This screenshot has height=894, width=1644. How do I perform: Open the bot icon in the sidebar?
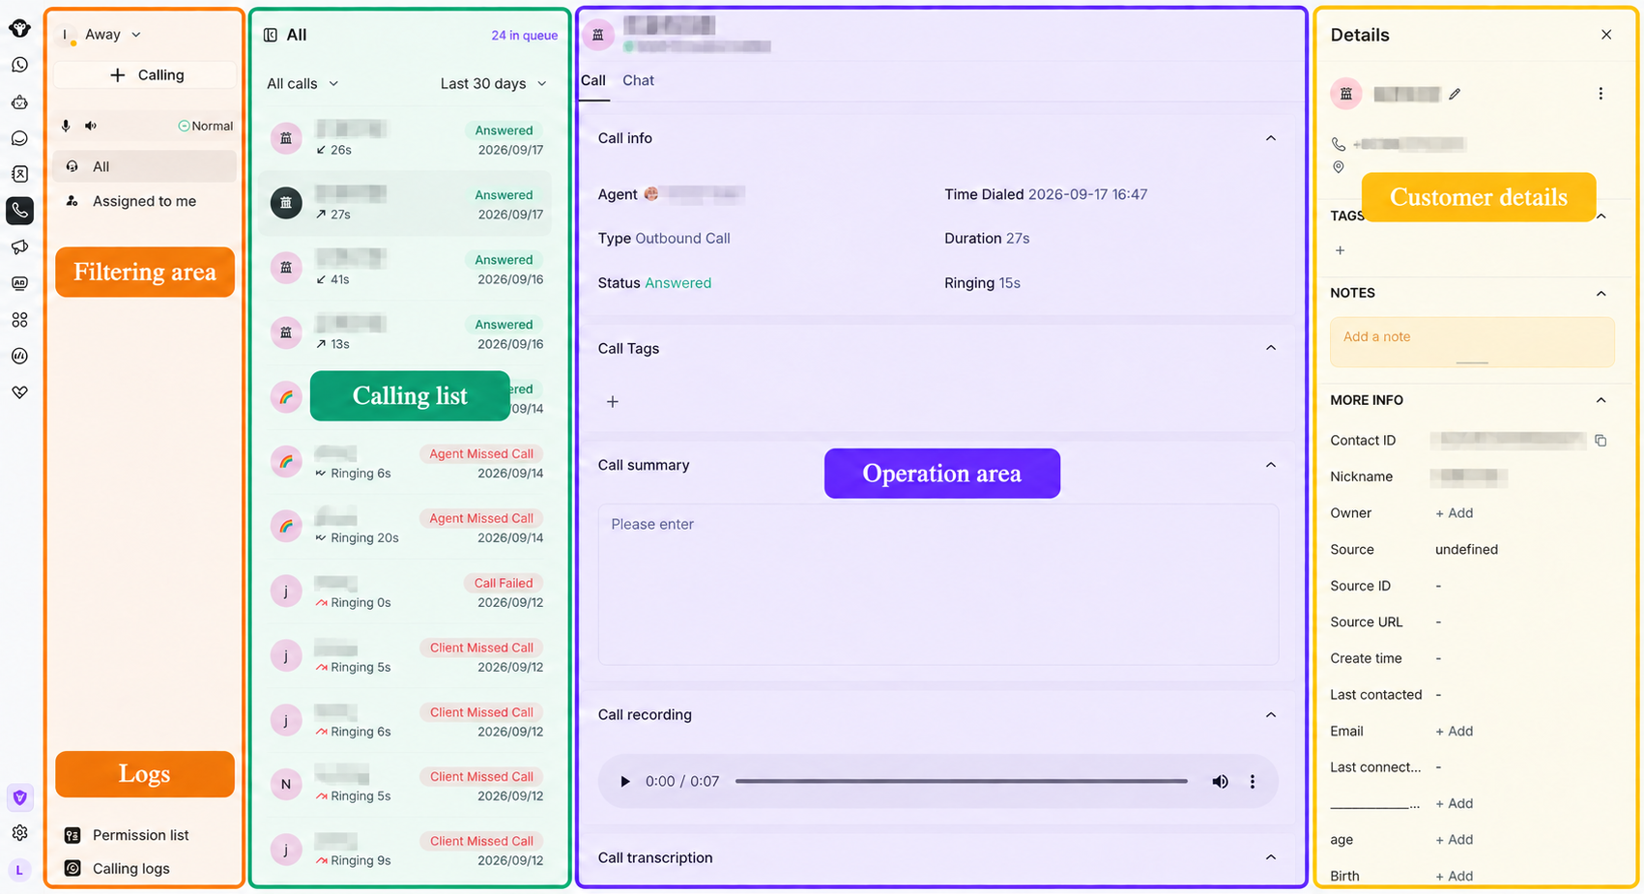[x=19, y=101]
